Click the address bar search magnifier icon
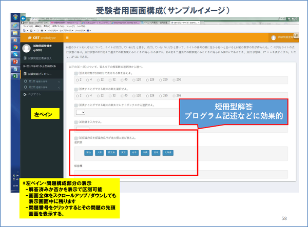This screenshot has width=308, height=227. click(279, 18)
